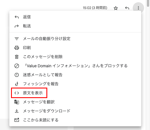This screenshot has height=130, width=150.
Task: Select 迷惑メールとして報告 menu entry
Action: tap(75, 75)
